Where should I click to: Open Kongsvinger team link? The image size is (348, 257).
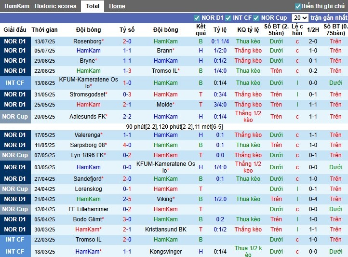166,252
